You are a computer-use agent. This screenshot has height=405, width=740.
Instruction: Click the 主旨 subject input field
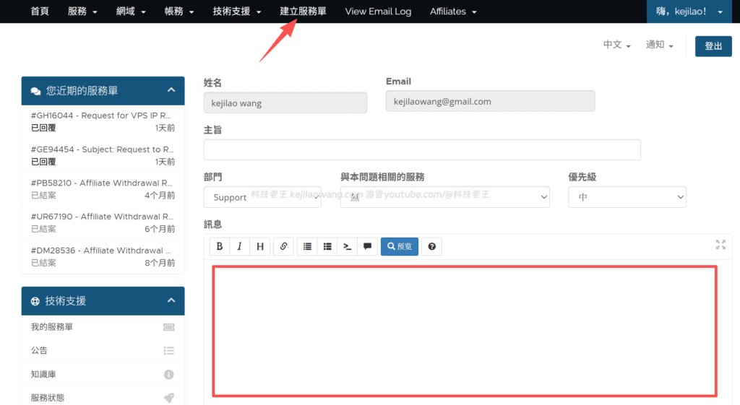pyautogui.click(x=422, y=149)
